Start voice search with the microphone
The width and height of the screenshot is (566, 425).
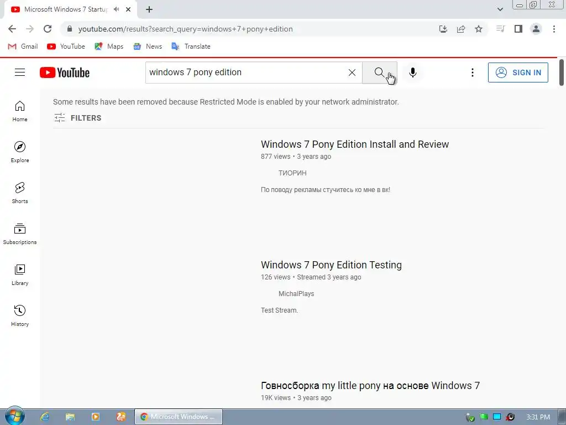(x=412, y=72)
